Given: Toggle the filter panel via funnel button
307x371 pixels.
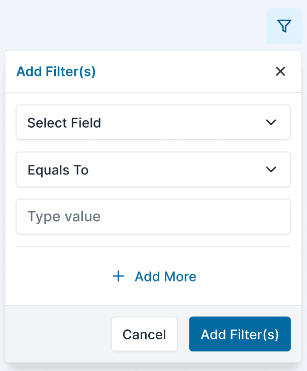Looking at the screenshot, I should click(x=284, y=26).
